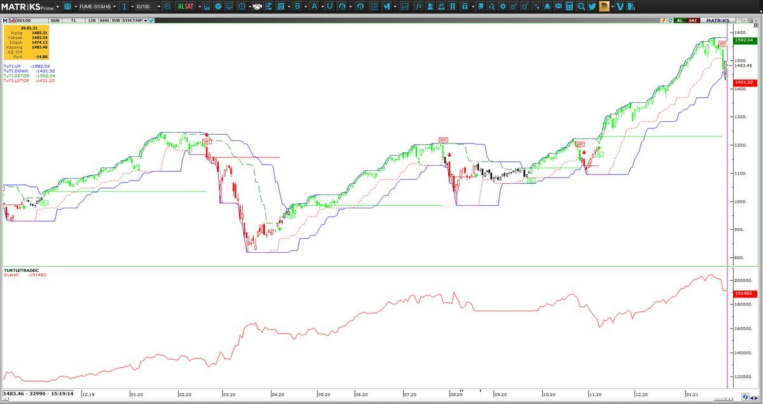Click the TuTI.LSTOP indicator label
763x404 pixels.
click(x=17, y=81)
